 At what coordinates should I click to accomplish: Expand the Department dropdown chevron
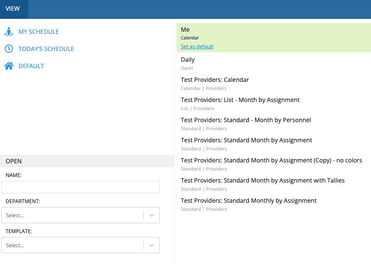(152, 215)
